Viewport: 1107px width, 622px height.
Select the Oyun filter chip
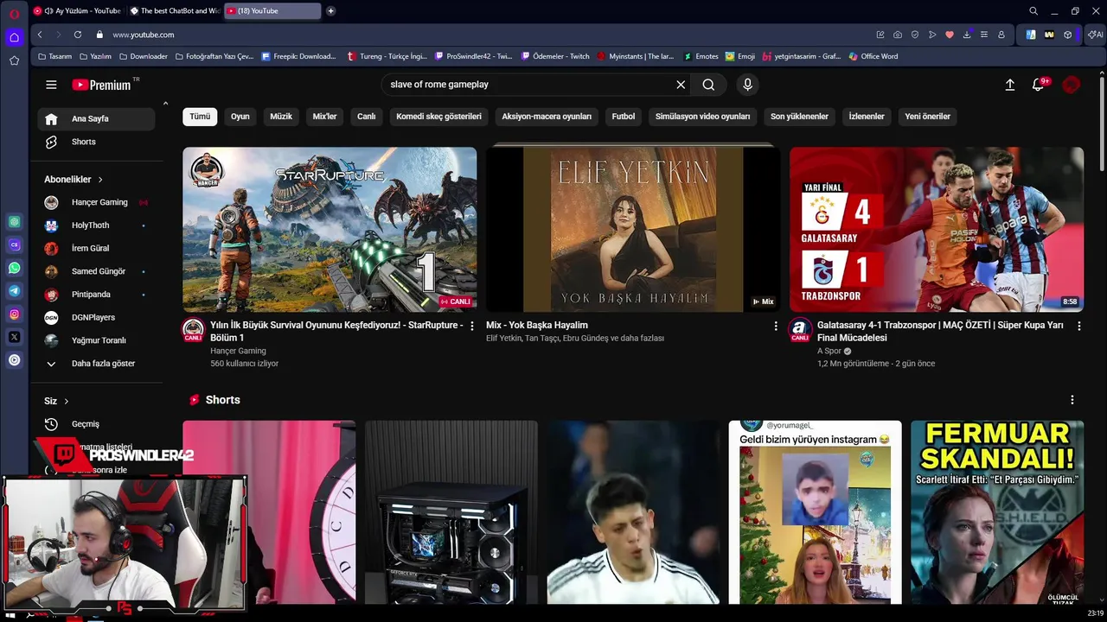click(240, 117)
